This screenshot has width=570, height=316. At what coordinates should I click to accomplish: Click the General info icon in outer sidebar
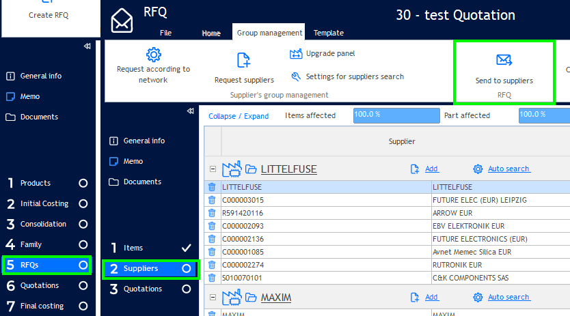[x=10, y=76]
